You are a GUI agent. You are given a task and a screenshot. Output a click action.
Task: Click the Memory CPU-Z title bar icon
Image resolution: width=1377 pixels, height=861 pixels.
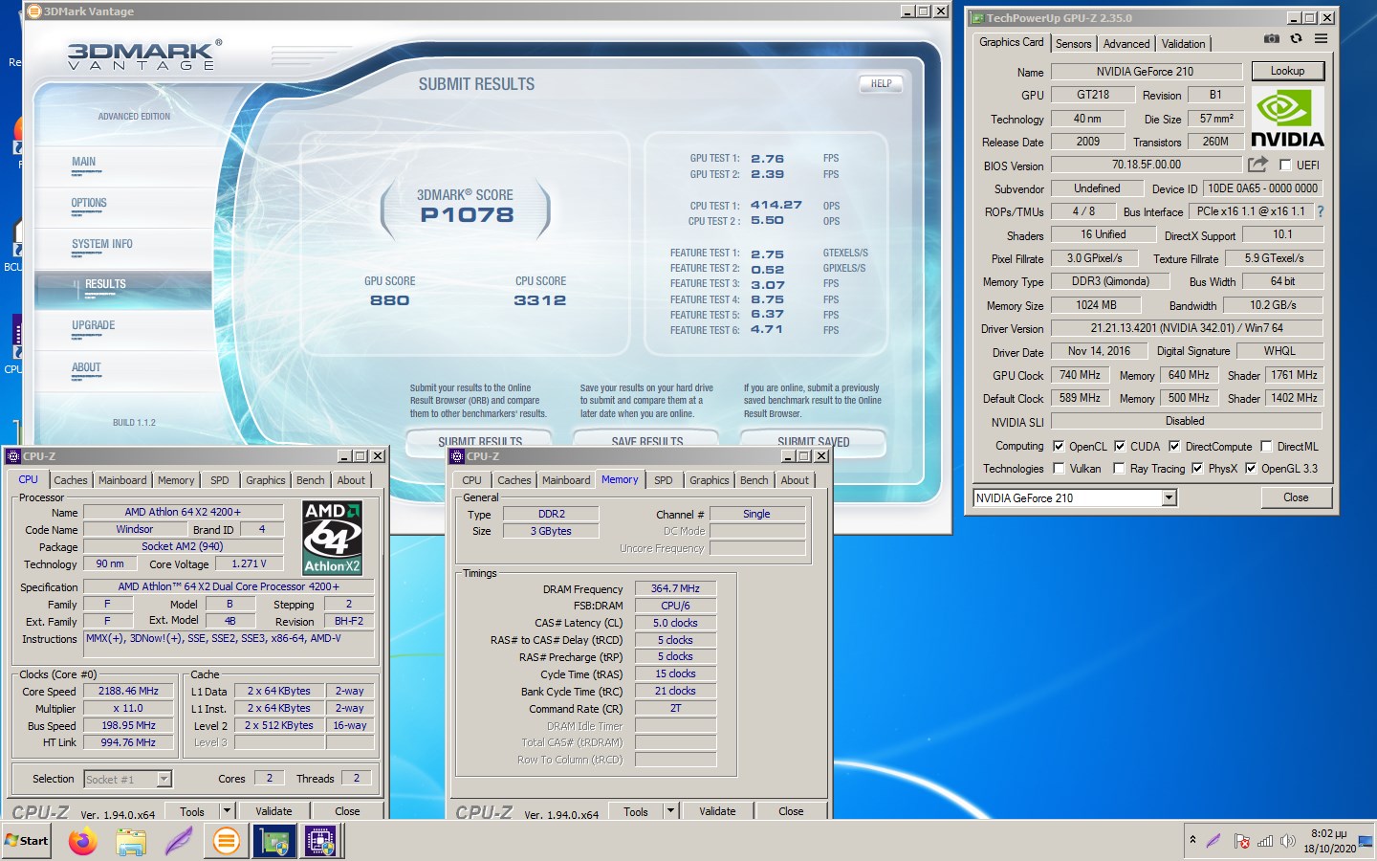point(457,456)
